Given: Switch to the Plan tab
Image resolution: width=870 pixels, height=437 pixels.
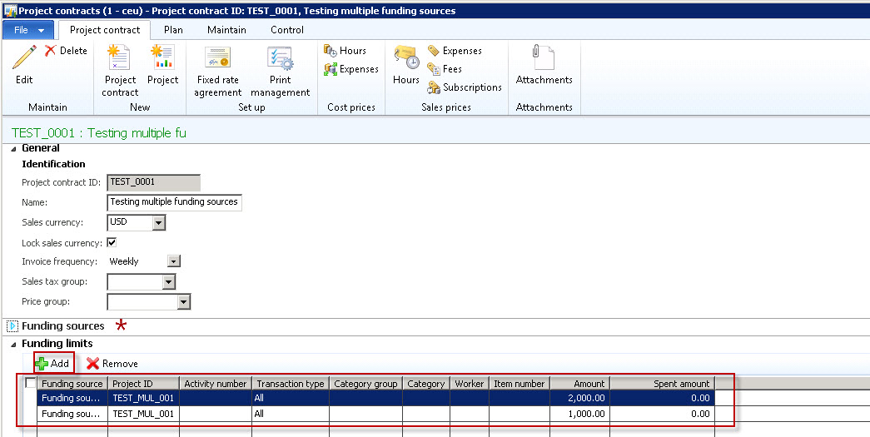Looking at the screenshot, I should click(x=173, y=30).
